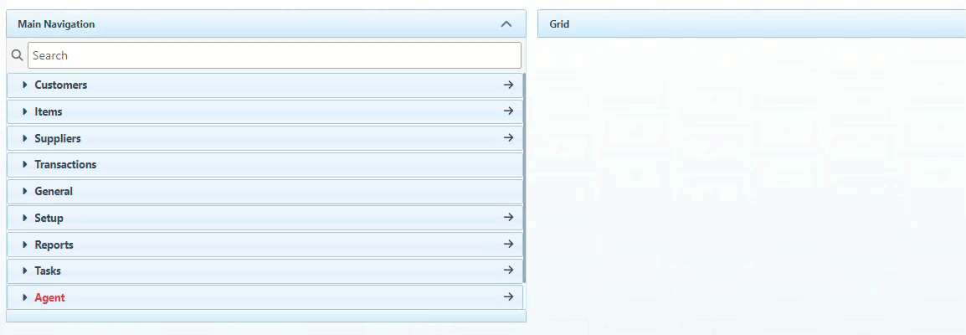Click the arrow icon on Customers row

click(x=507, y=85)
